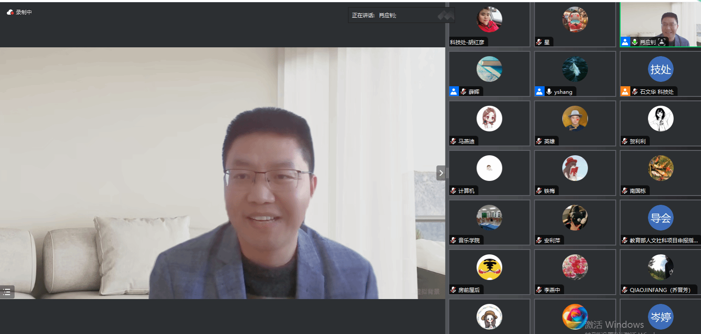Screen dimensions: 701x334
Task: Click the blue person badge on yshang's tile
Action: (539, 92)
